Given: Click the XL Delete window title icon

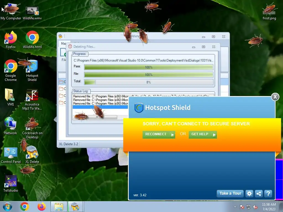Looking at the screenshot, I should [x=61, y=36].
